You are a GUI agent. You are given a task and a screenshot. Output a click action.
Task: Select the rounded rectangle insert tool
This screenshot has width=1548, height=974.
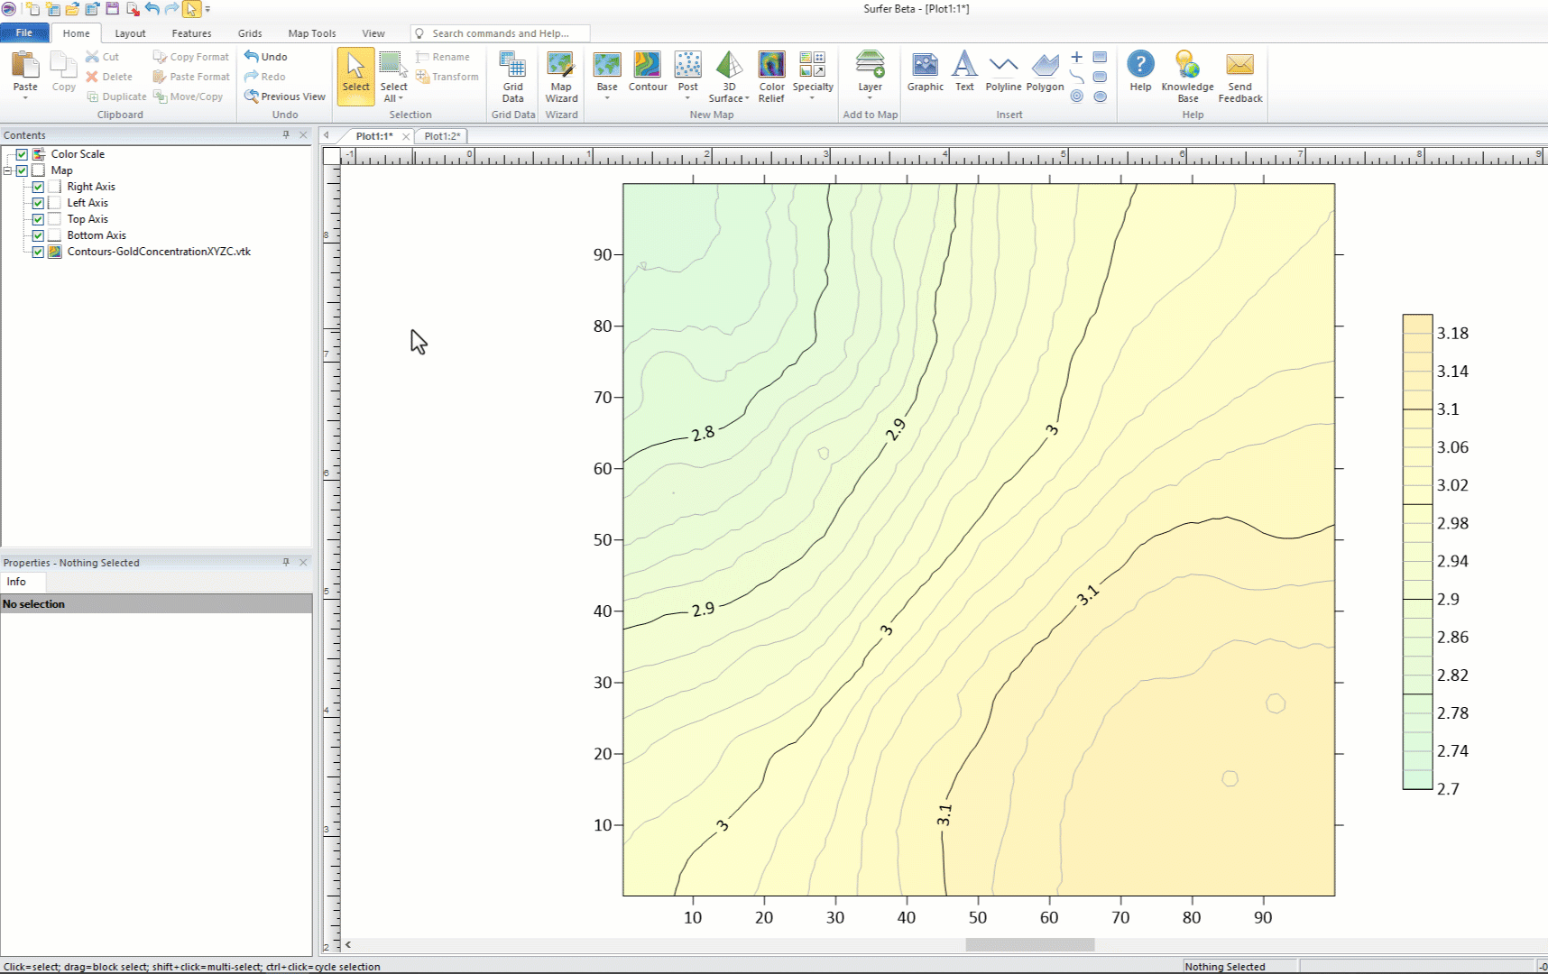(1100, 77)
